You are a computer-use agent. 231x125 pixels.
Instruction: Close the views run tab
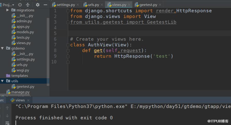pyautogui.click(x=28, y=100)
